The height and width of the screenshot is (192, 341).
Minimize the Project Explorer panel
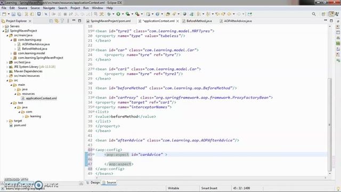click(74, 21)
